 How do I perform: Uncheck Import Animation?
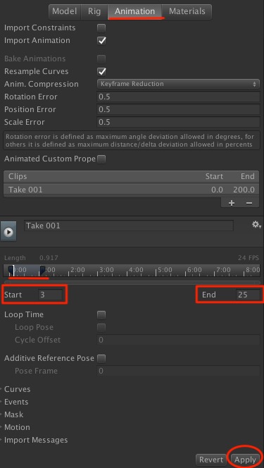(x=101, y=41)
